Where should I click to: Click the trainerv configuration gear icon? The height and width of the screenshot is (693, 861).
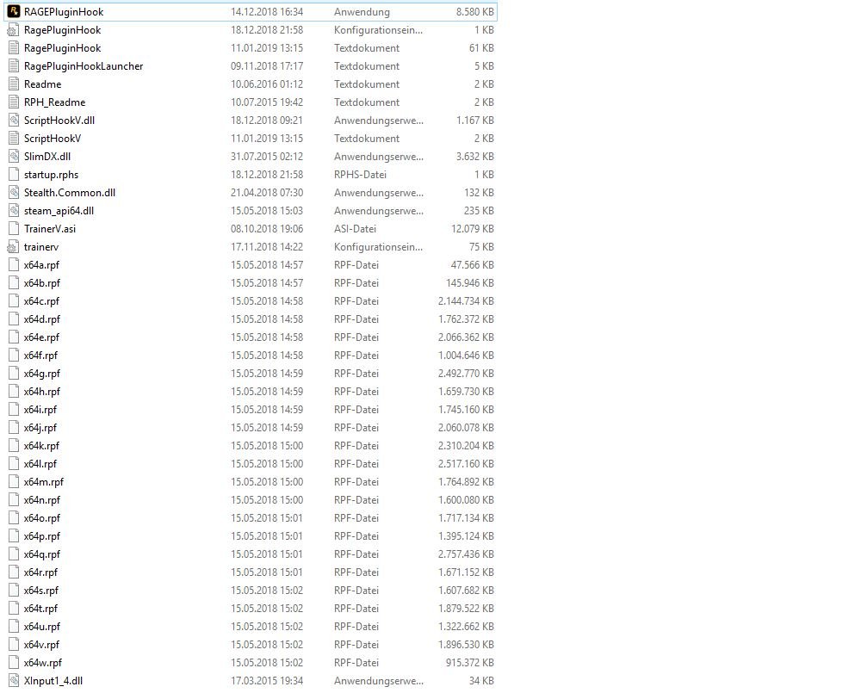tap(14, 247)
